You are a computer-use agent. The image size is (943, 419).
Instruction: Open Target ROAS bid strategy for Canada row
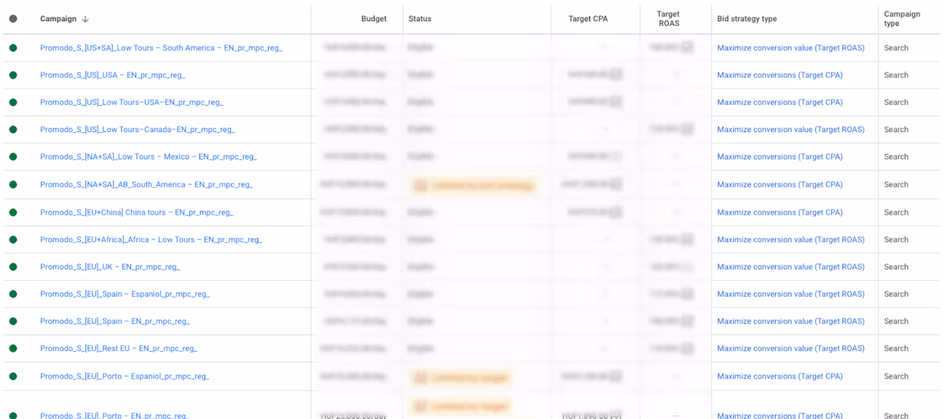[790, 129]
